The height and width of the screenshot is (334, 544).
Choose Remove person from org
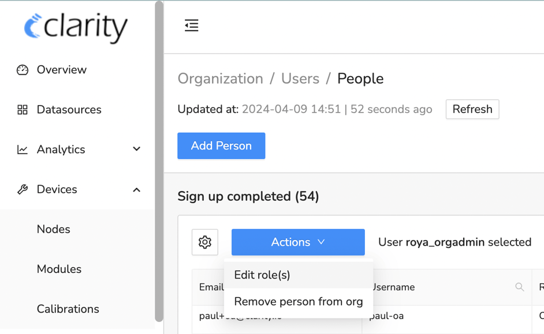(x=298, y=302)
